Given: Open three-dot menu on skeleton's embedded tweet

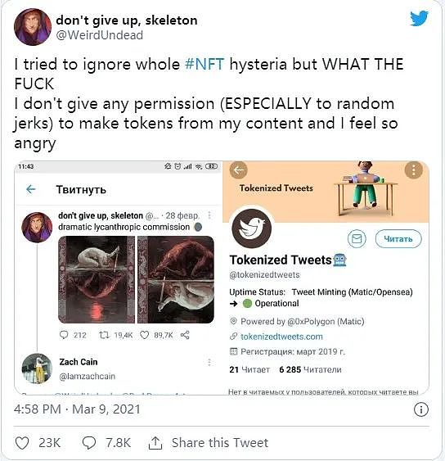Looking at the screenshot, I should pos(209,215).
